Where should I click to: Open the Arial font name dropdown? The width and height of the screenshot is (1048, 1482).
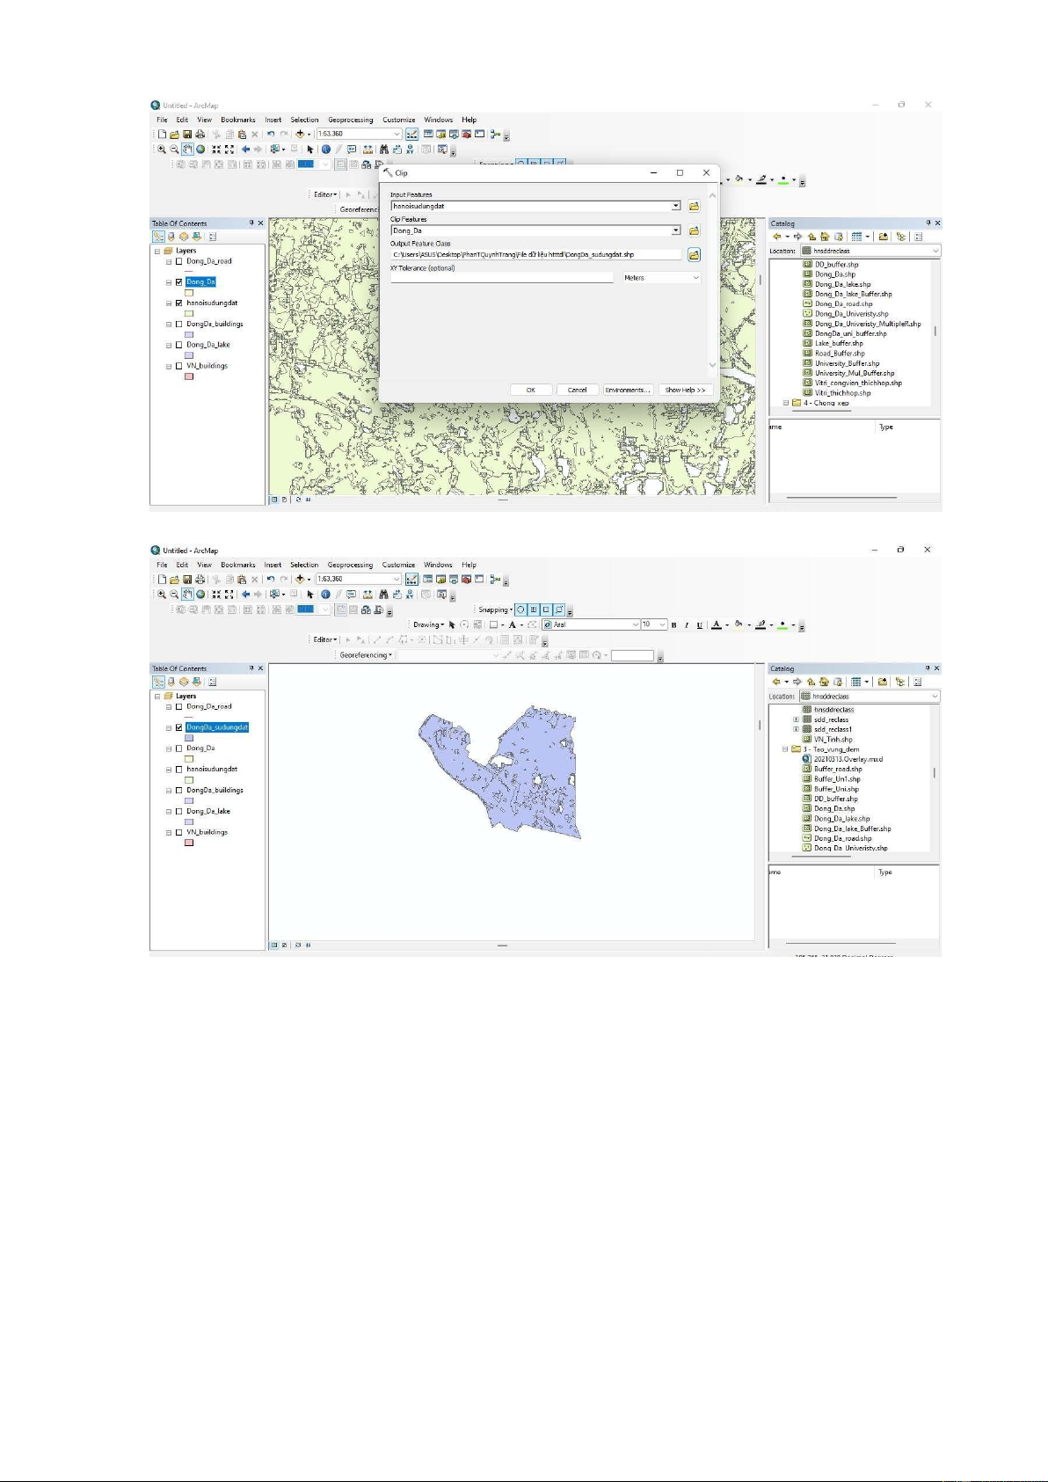click(635, 625)
